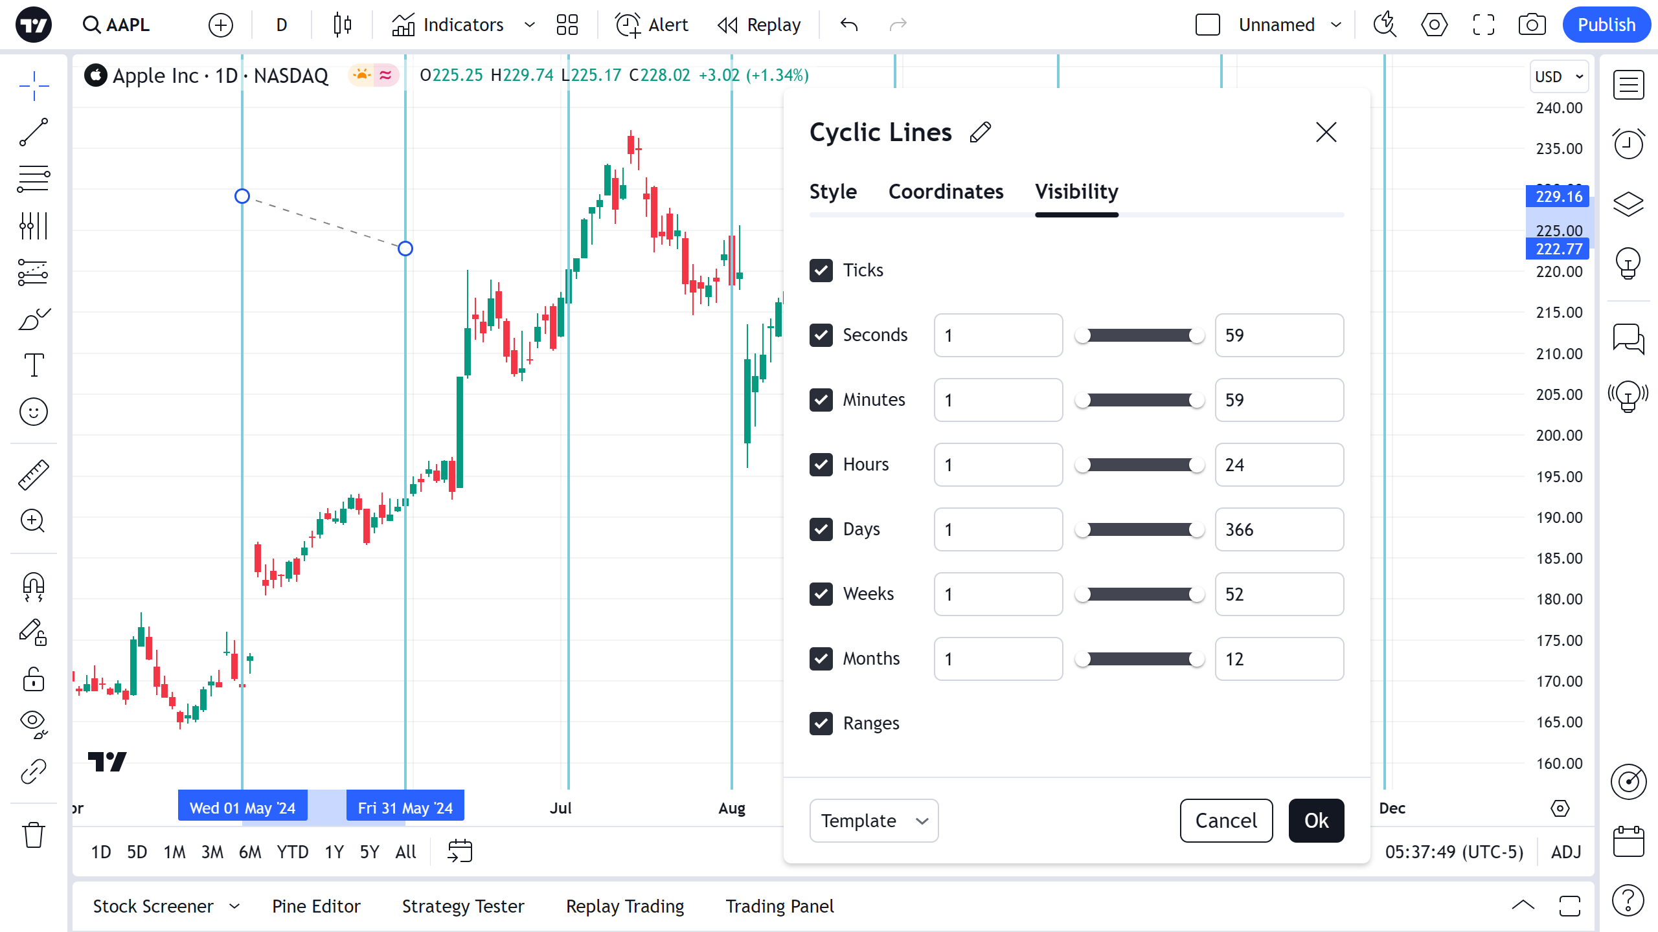Click the trash Remove objects icon
Image resolution: width=1658 pixels, height=932 pixels.
pos(34,835)
